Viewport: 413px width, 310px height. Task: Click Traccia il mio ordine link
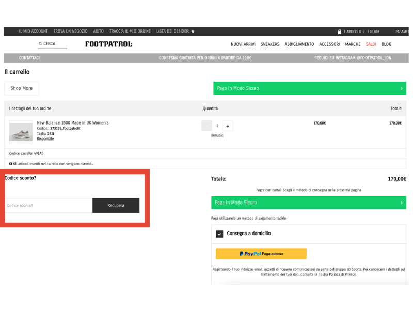130,32
